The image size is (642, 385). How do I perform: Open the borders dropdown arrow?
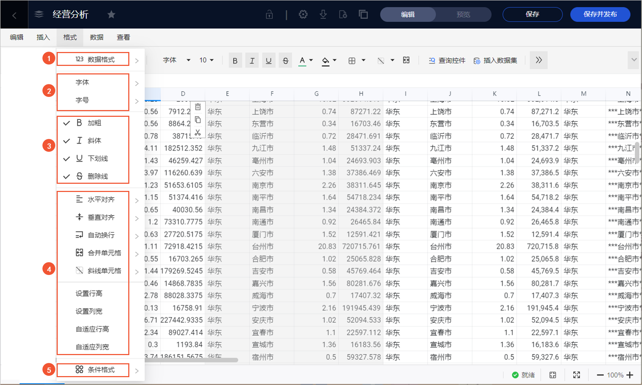click(363, 60)
